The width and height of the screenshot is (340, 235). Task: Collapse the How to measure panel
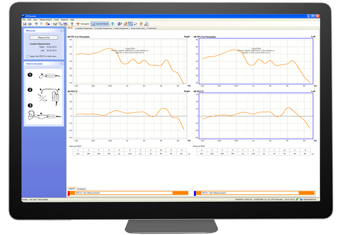tap(62, 63)
